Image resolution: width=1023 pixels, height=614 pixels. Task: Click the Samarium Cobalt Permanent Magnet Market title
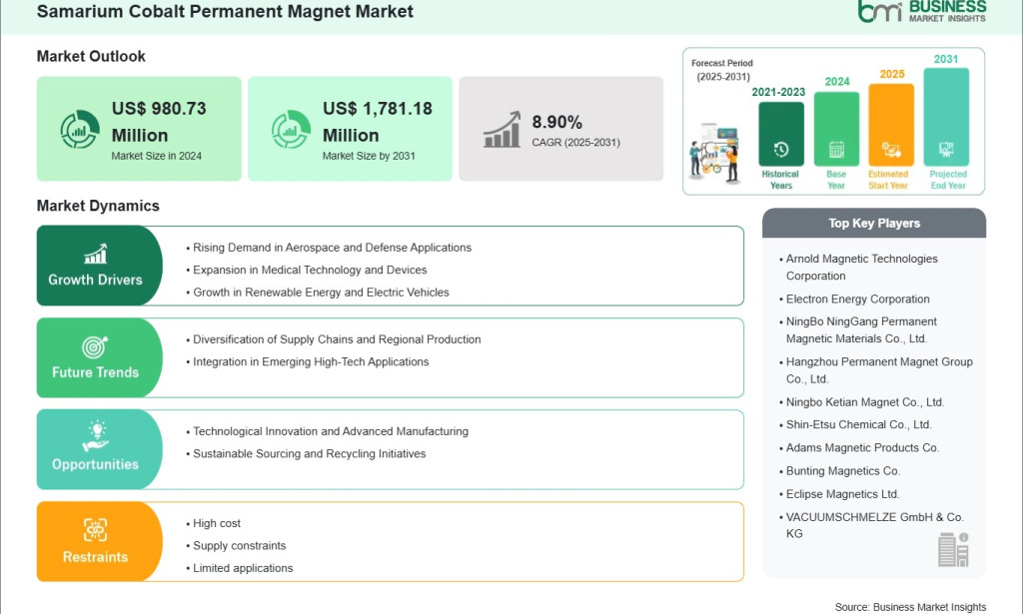click(x=225, y=11)
